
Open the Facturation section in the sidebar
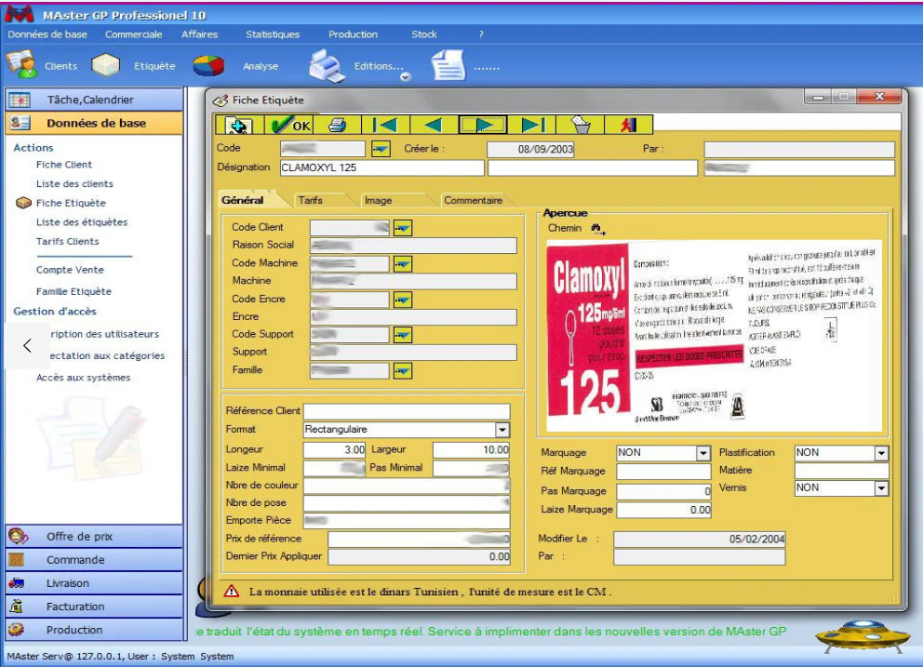pyautogui.click(x=75, y=607)
